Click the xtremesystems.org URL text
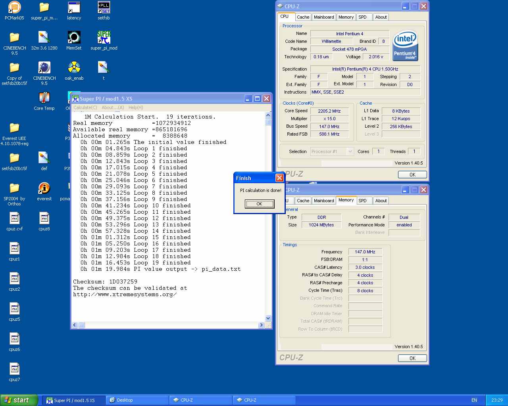This screenshot has width=508, height=406. [x=125, y=294]
